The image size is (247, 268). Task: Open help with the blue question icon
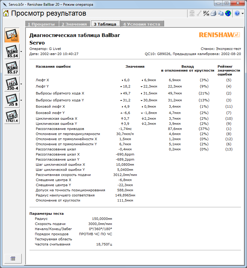[x=237, y=13]
